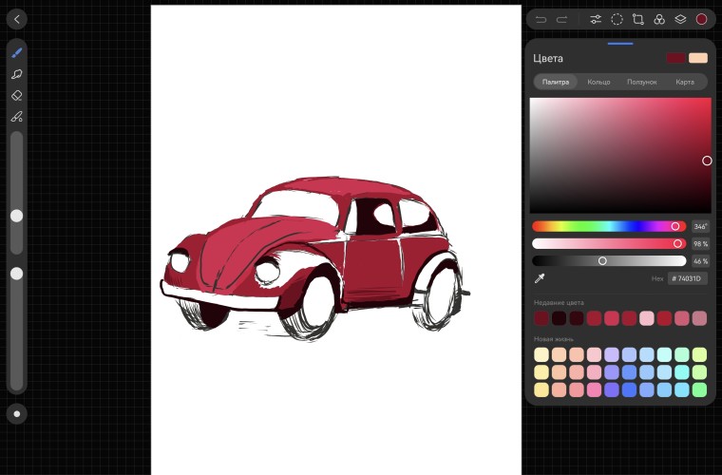Click the Undo arrow

click(x=541, y=19)
